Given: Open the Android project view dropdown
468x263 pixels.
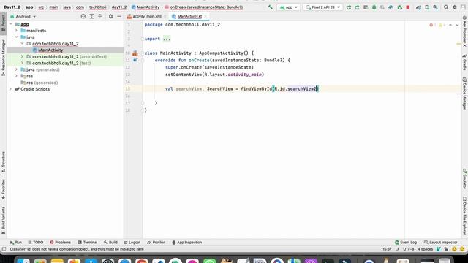Looking at the screenshot, I should (23, 16).
